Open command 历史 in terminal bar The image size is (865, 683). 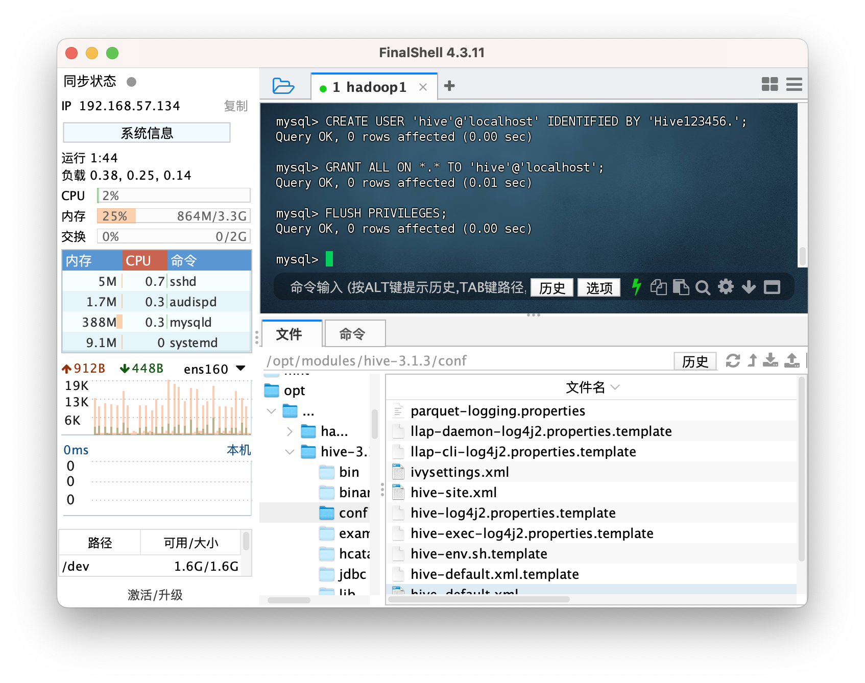552,288
